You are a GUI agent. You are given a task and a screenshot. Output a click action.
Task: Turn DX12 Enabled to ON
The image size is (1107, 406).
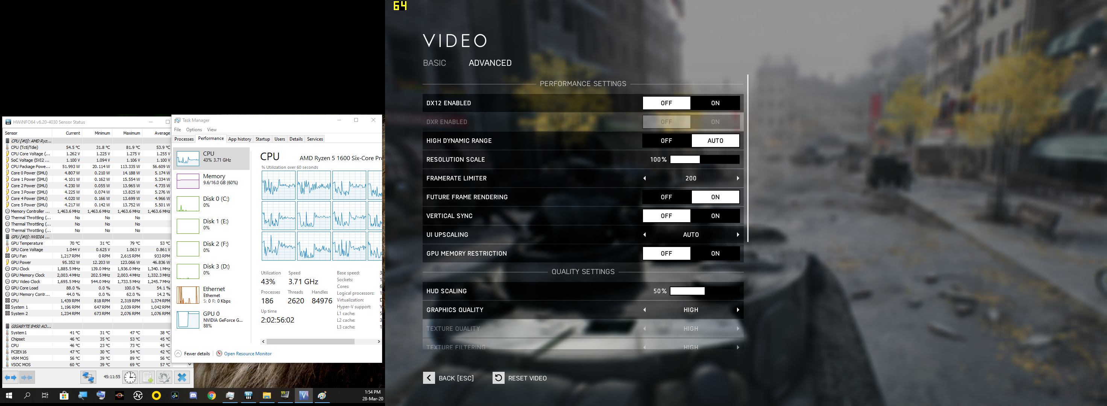click(715, 103)
